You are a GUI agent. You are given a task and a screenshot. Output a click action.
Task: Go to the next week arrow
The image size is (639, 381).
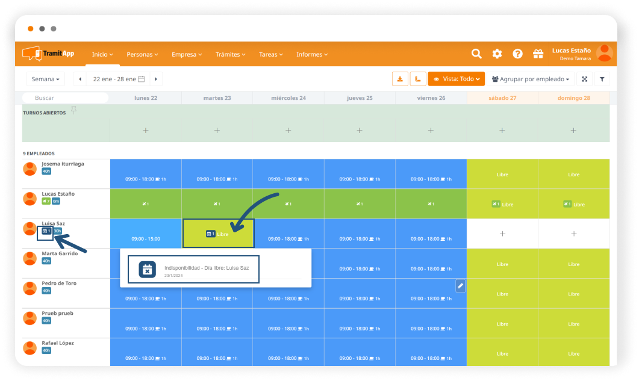coord(156,79)
